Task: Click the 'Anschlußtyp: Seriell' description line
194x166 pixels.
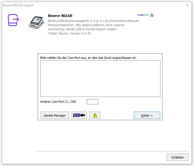Action: 82,29
